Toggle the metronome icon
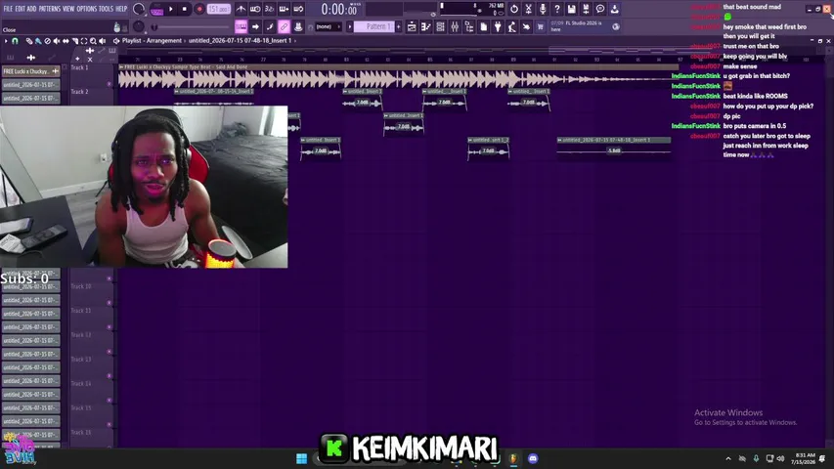The height and width of the screenshot is (469, 834). (241, 9)
